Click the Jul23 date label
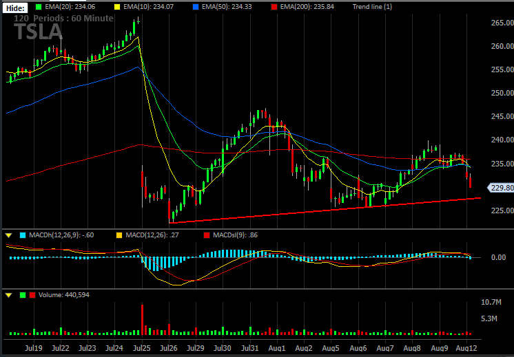This screenshot has width=514, height=357. tap(88, 348)
